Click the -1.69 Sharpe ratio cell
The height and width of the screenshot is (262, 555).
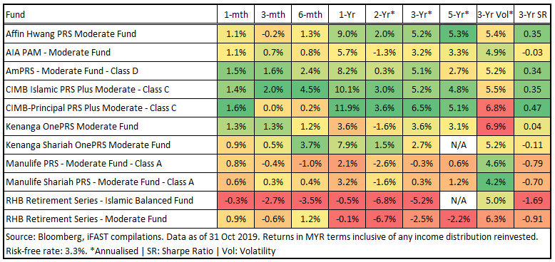point(531,201)
